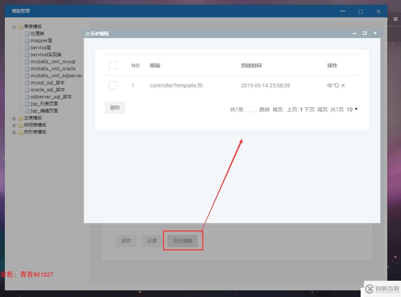Select mapper层 in the template tree

(x=41, y=41)
